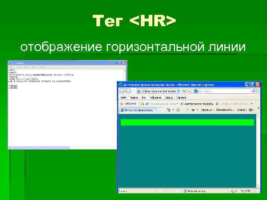Open the suggested sites favorites link
Screen dimensions: 267x200
point(162,104)
